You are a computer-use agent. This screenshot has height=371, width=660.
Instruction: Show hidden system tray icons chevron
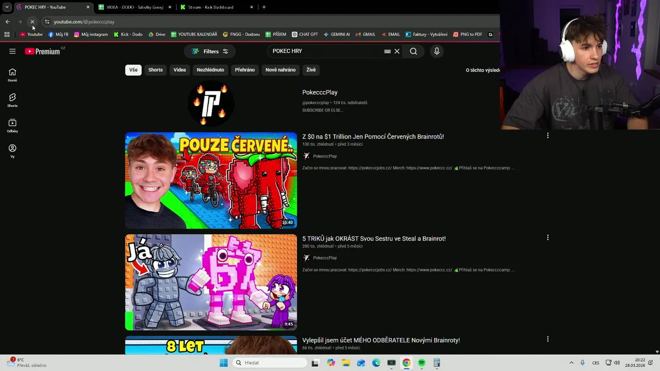(571, 363)
